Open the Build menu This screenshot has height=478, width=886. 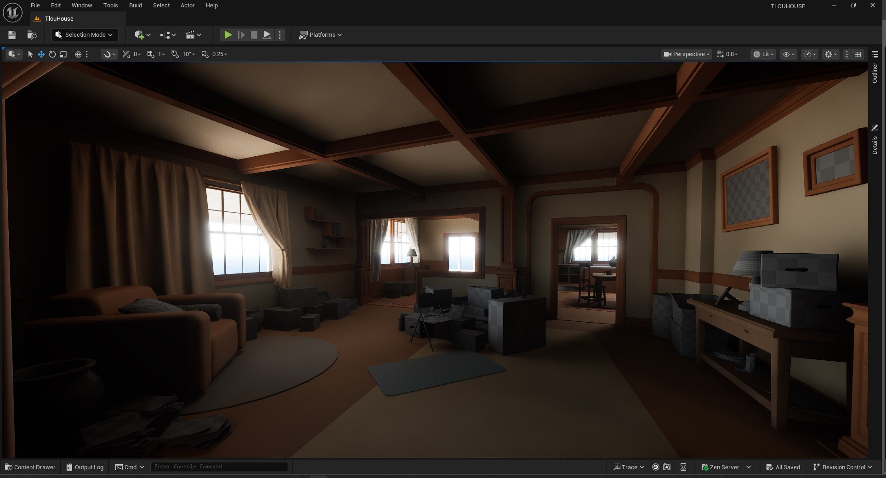(135, 6)
